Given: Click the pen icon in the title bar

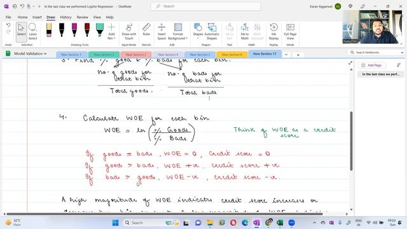Looking at the screenshot, I should (362, 6).
